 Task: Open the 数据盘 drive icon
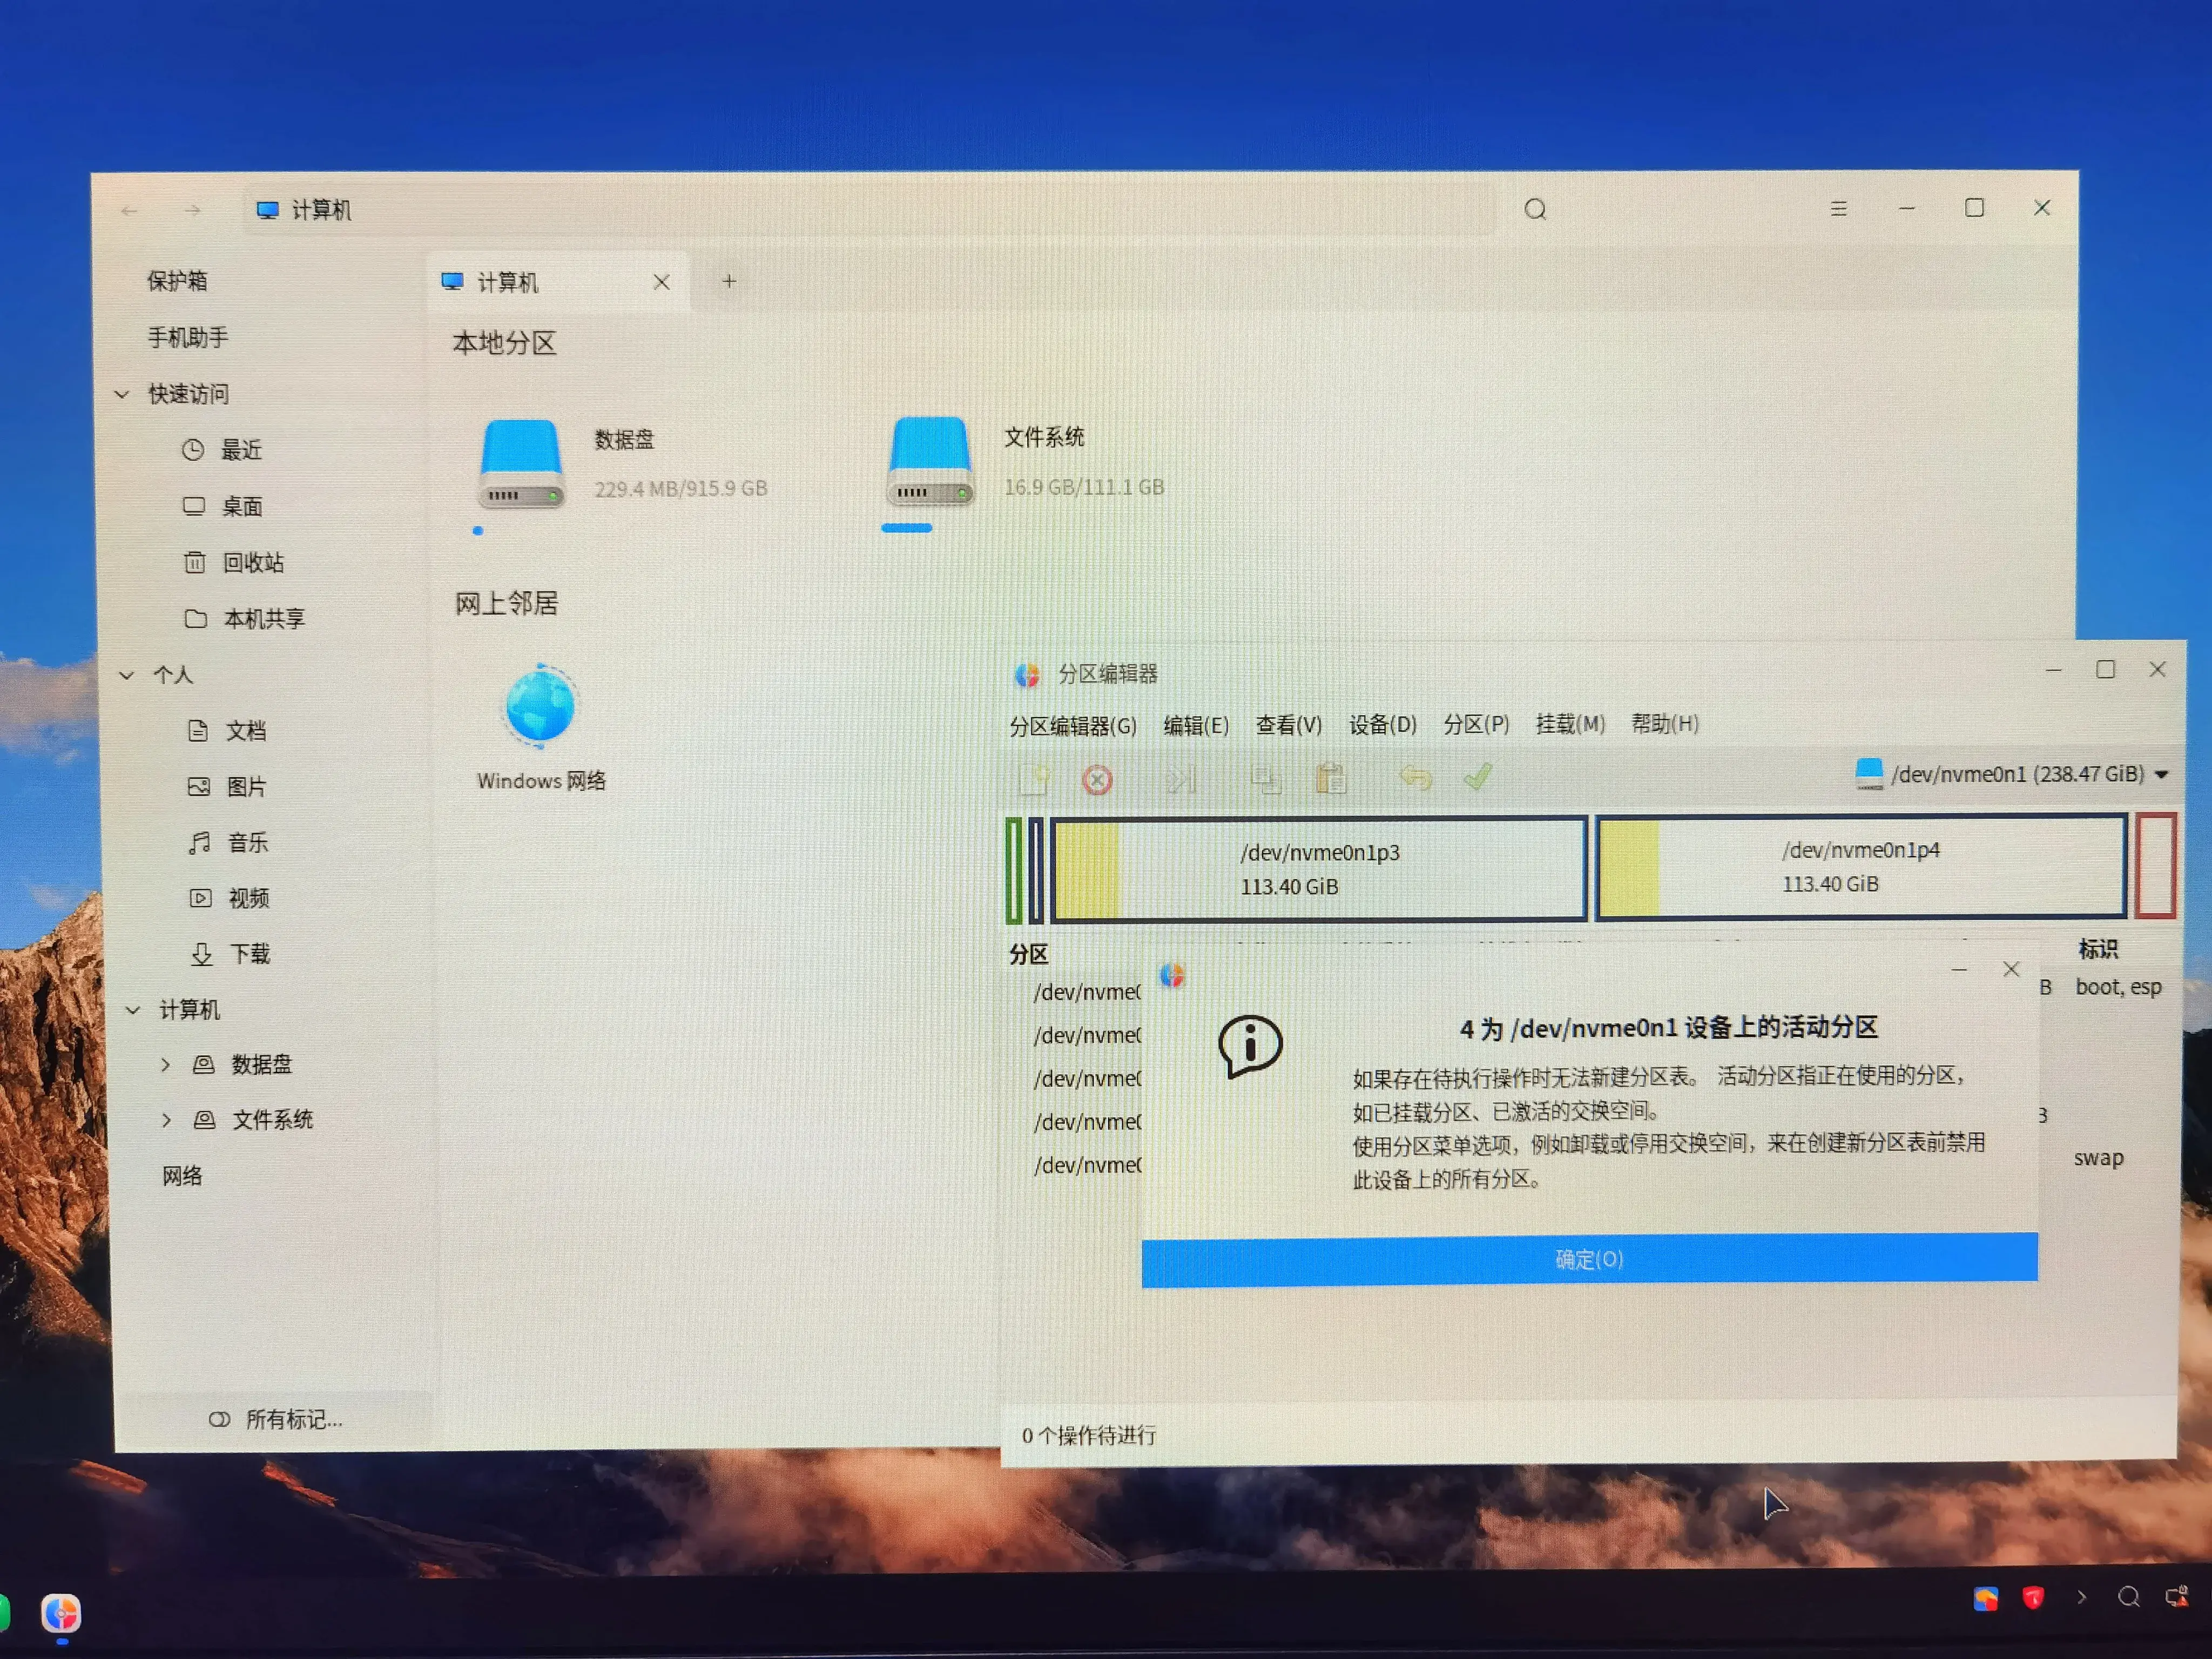click(x=520, y=464)
